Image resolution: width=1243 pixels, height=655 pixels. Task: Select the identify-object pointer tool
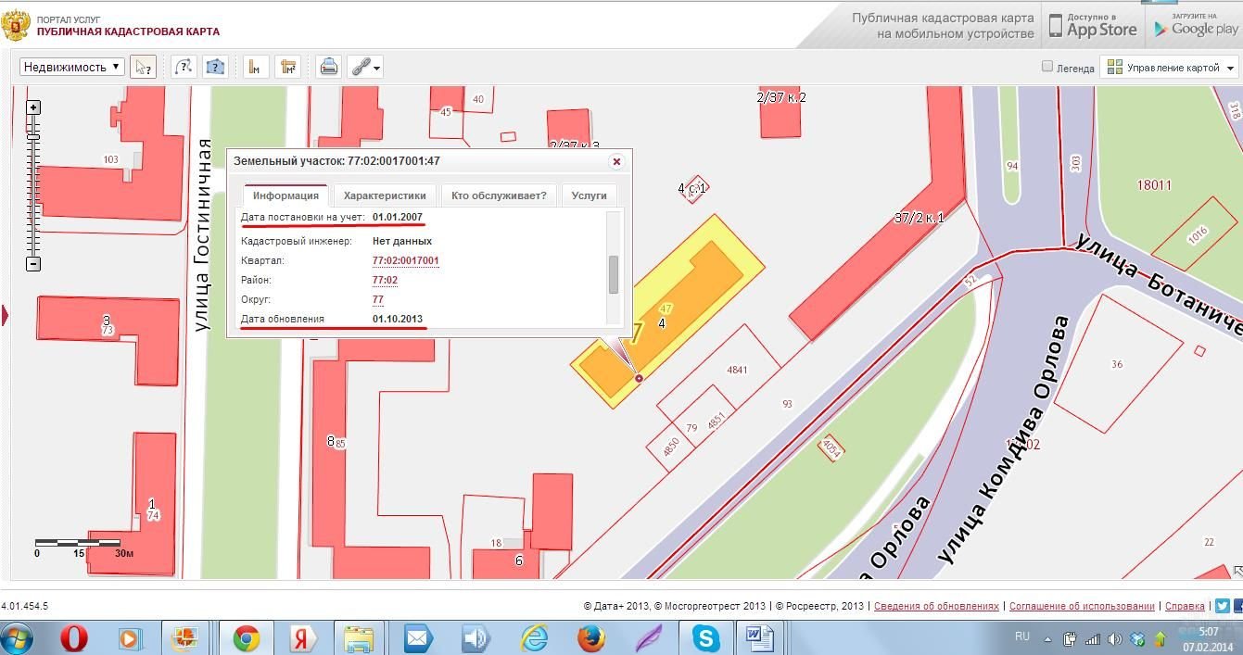(143, 67)
